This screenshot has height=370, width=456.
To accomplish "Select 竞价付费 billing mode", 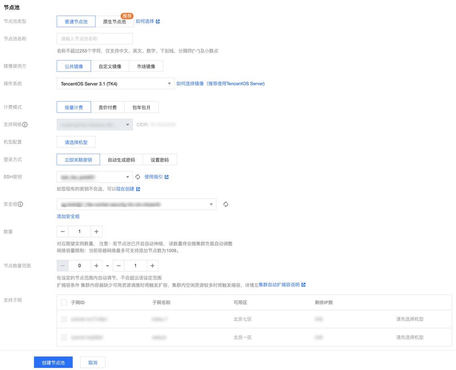I will 108,107.
